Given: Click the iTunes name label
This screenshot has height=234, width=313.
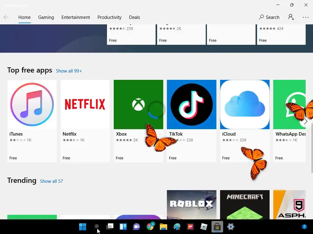Looking at the screenshot, I should click(16, 134).
